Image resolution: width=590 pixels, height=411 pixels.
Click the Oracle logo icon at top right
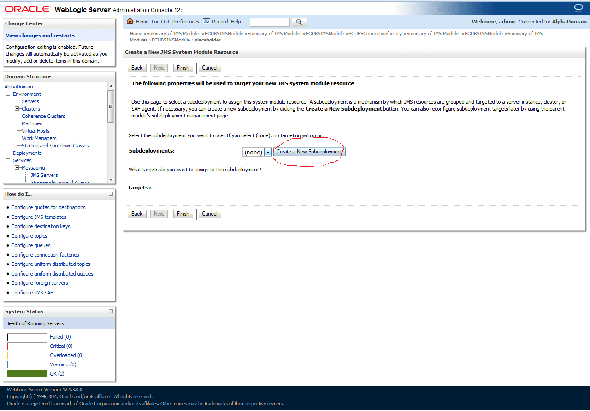578,7
